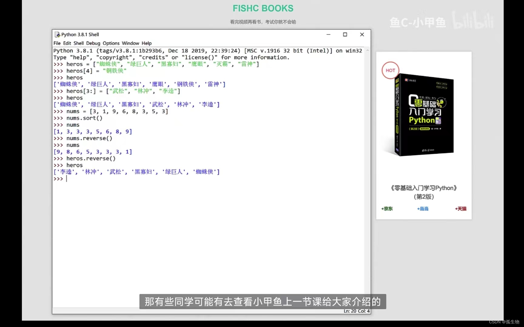Open the Edit menu

(67, 43)
